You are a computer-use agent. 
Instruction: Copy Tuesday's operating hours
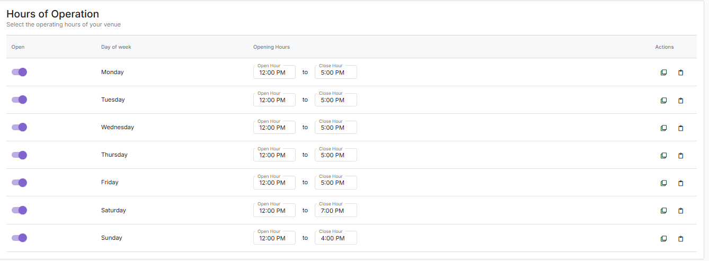(663, 101)
